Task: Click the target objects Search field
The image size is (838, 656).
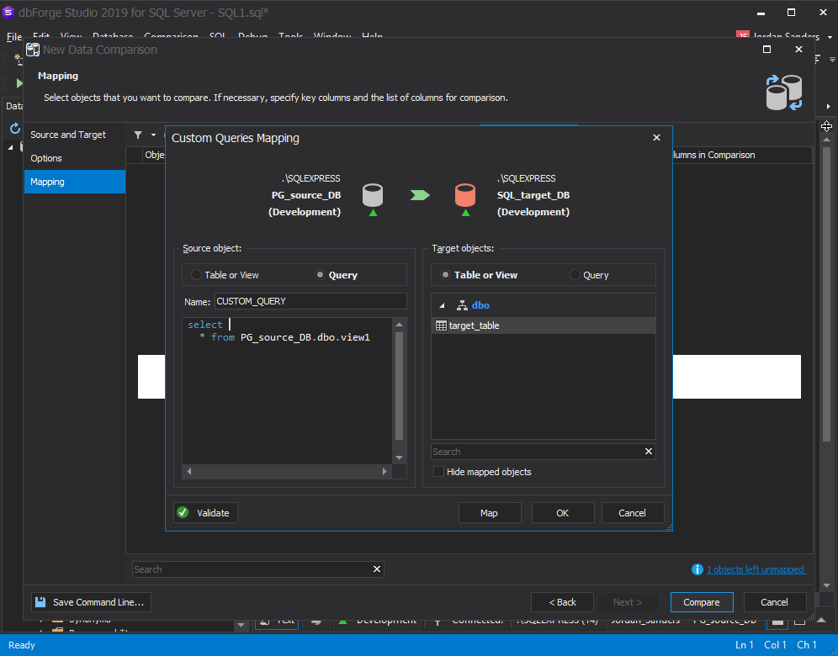Action: point(536,452)
